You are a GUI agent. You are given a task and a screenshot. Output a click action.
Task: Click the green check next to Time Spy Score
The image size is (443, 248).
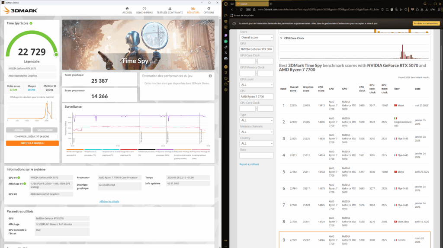[31, 23]
